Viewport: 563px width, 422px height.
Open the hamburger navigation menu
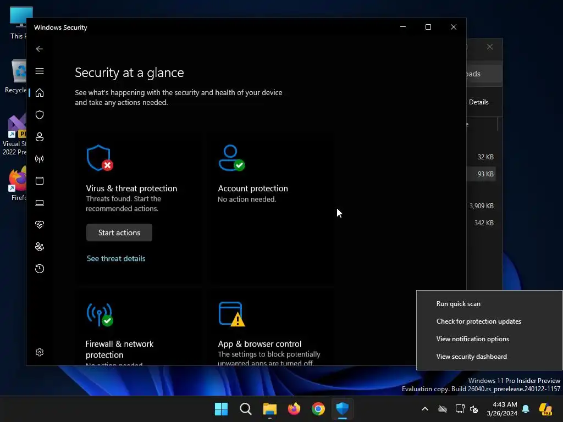[x=40, y=71]
